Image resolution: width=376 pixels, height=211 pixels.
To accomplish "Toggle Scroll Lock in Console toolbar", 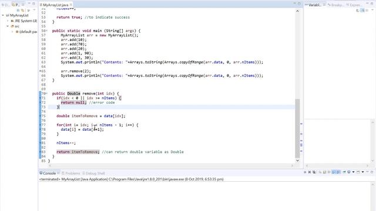I will pyautogui.click(x=324, y=172).
